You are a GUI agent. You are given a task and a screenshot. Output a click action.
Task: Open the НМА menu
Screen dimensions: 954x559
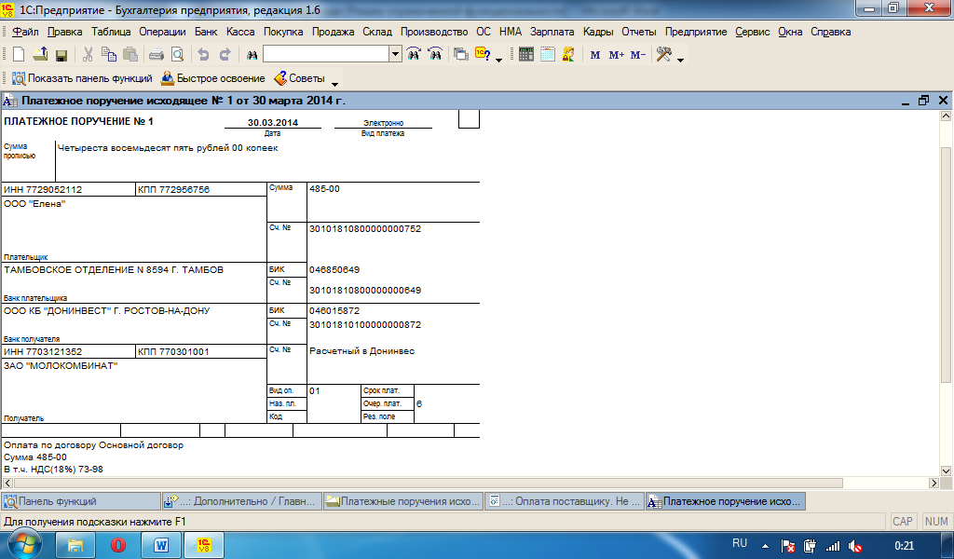[x=511, y=32]
